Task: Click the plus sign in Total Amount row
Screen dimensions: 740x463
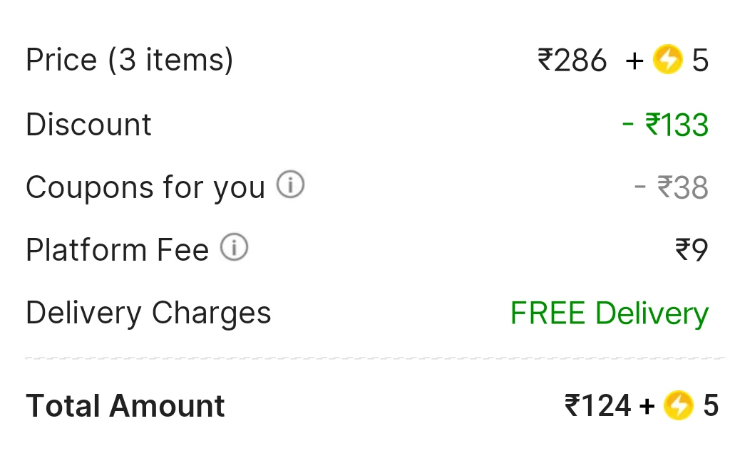Action: click(x=647, y=406)
